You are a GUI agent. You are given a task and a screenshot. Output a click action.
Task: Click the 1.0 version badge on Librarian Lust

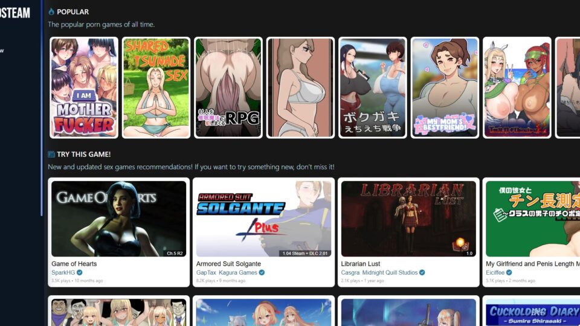point(469,253)
